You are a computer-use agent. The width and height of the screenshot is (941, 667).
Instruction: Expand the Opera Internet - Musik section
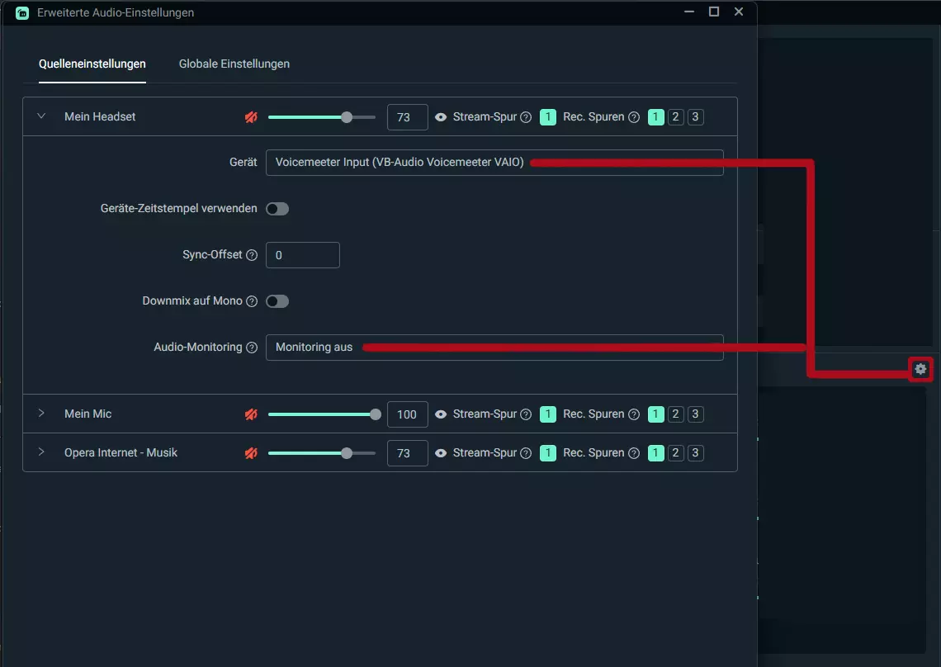(x=41, y=452)
